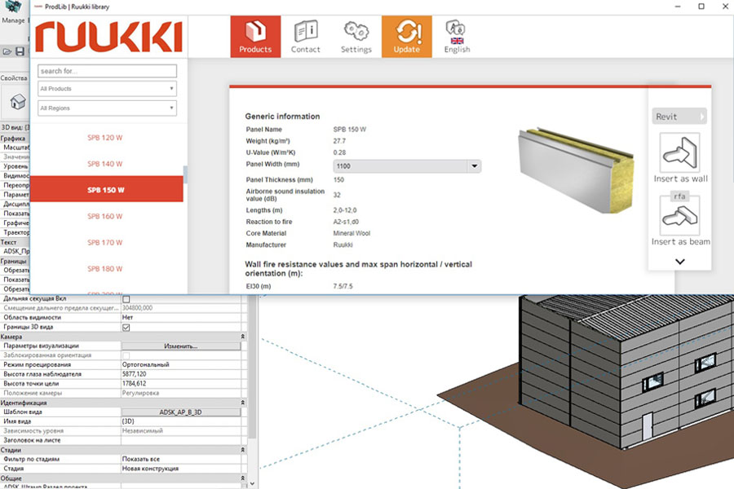The image size is (734, 489).
Task: Expand the Revit export format selector
Action: pyautogui.click(x=679, y=117)
